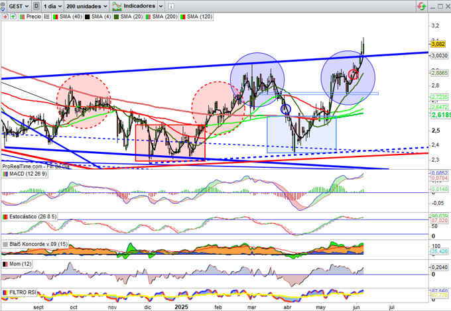
Task: Click the red up-arrow icon left of Precio
Action: pos(5,17)
